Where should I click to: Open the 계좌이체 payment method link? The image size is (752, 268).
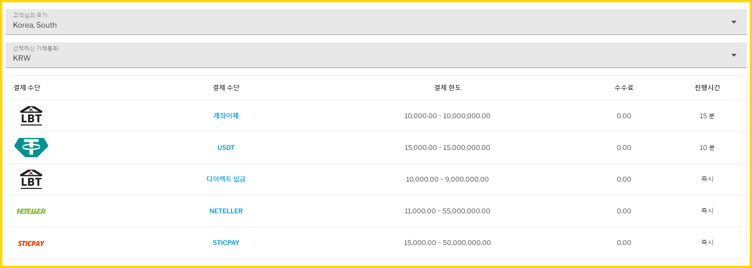click(226, 116)
